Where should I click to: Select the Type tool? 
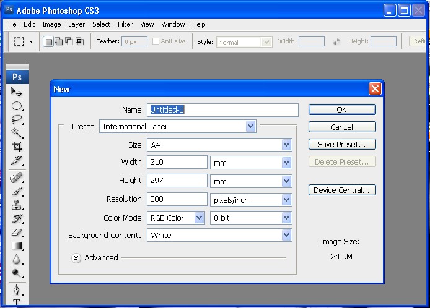[x=17, y=302]
